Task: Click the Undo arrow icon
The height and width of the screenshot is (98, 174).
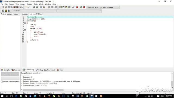Action: tap(26, 7)
